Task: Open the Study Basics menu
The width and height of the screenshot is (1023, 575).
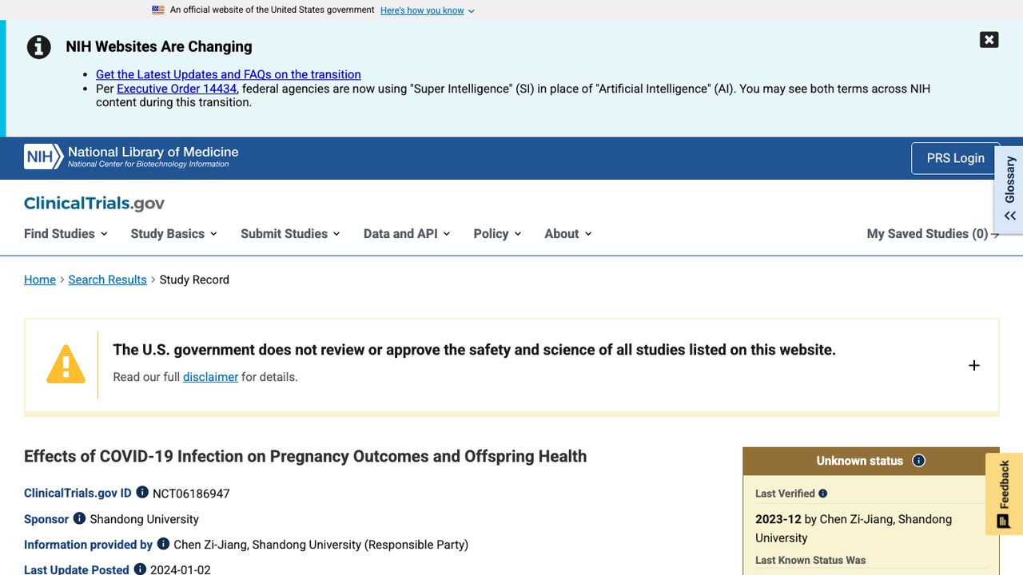Action: (173, 234)
